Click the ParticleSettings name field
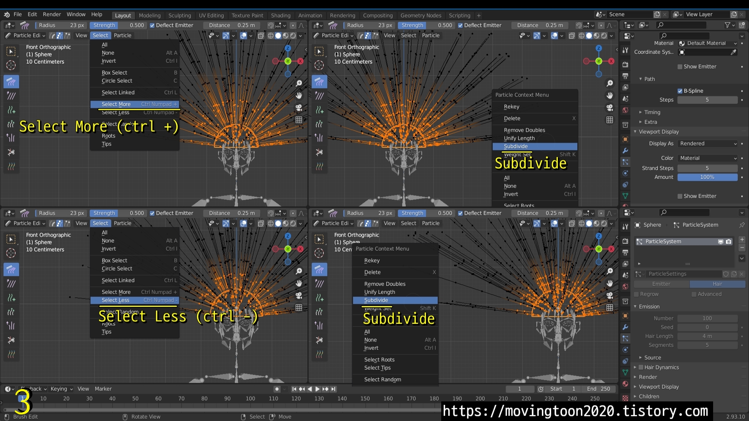The height and width of the screenshot is (421, 749). (683, 274)
